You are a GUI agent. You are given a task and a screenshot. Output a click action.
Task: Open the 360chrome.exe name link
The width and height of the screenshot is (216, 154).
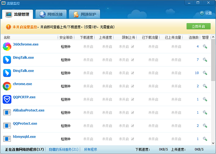click(x=26, y=44)
